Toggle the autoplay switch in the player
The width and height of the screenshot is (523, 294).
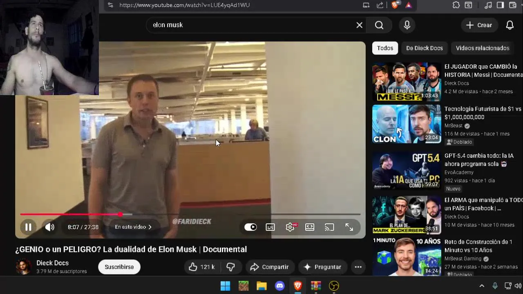coord(250,227)
